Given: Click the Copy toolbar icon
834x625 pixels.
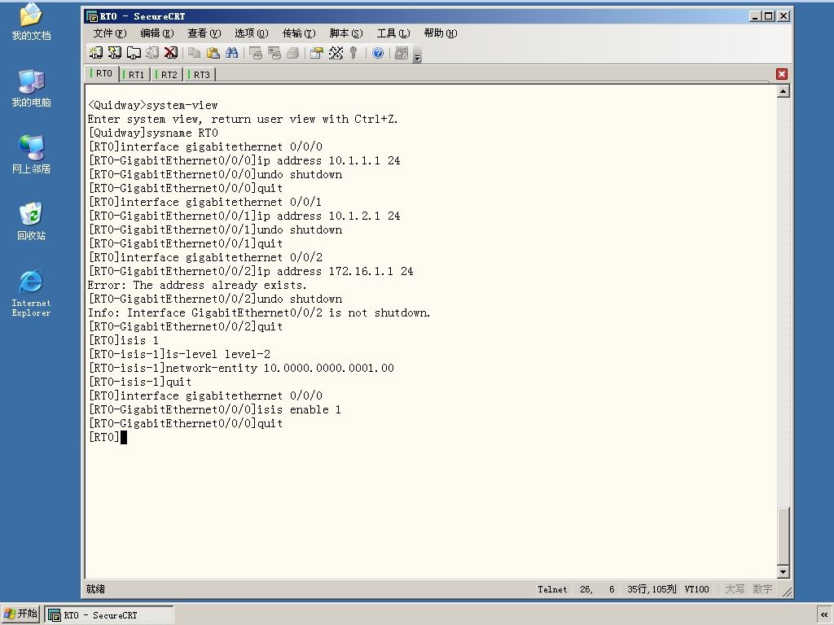Looking at the screenshot, I should (195, 53).
